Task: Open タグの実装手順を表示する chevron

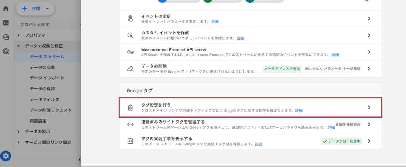Action: click(x=369, y=141)
